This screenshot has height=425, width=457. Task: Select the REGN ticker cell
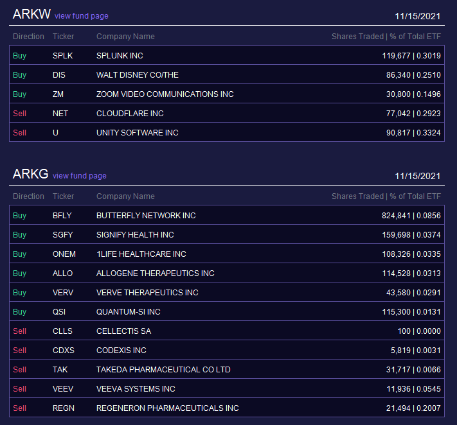point(64,408)
